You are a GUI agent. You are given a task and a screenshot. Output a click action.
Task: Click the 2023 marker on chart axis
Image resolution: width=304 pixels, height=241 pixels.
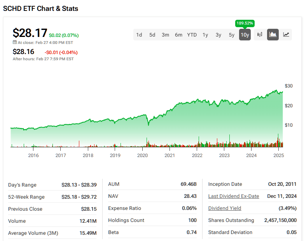pos(224,155)
